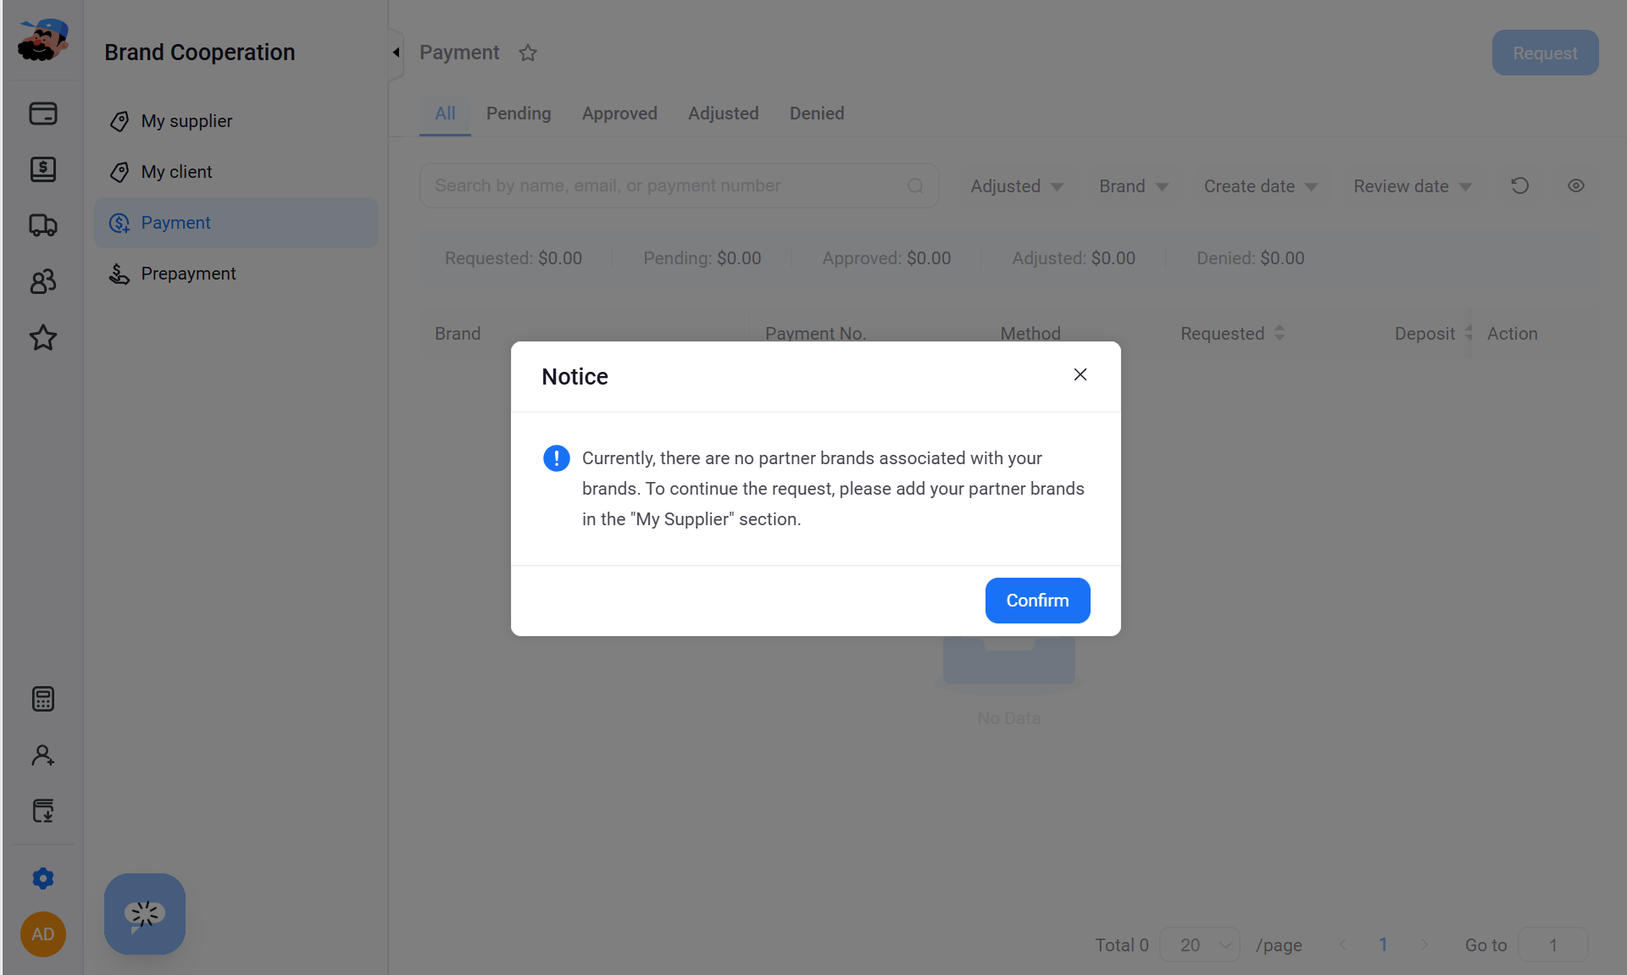Open the delivery truck sidebar icon

click(43, 224)
